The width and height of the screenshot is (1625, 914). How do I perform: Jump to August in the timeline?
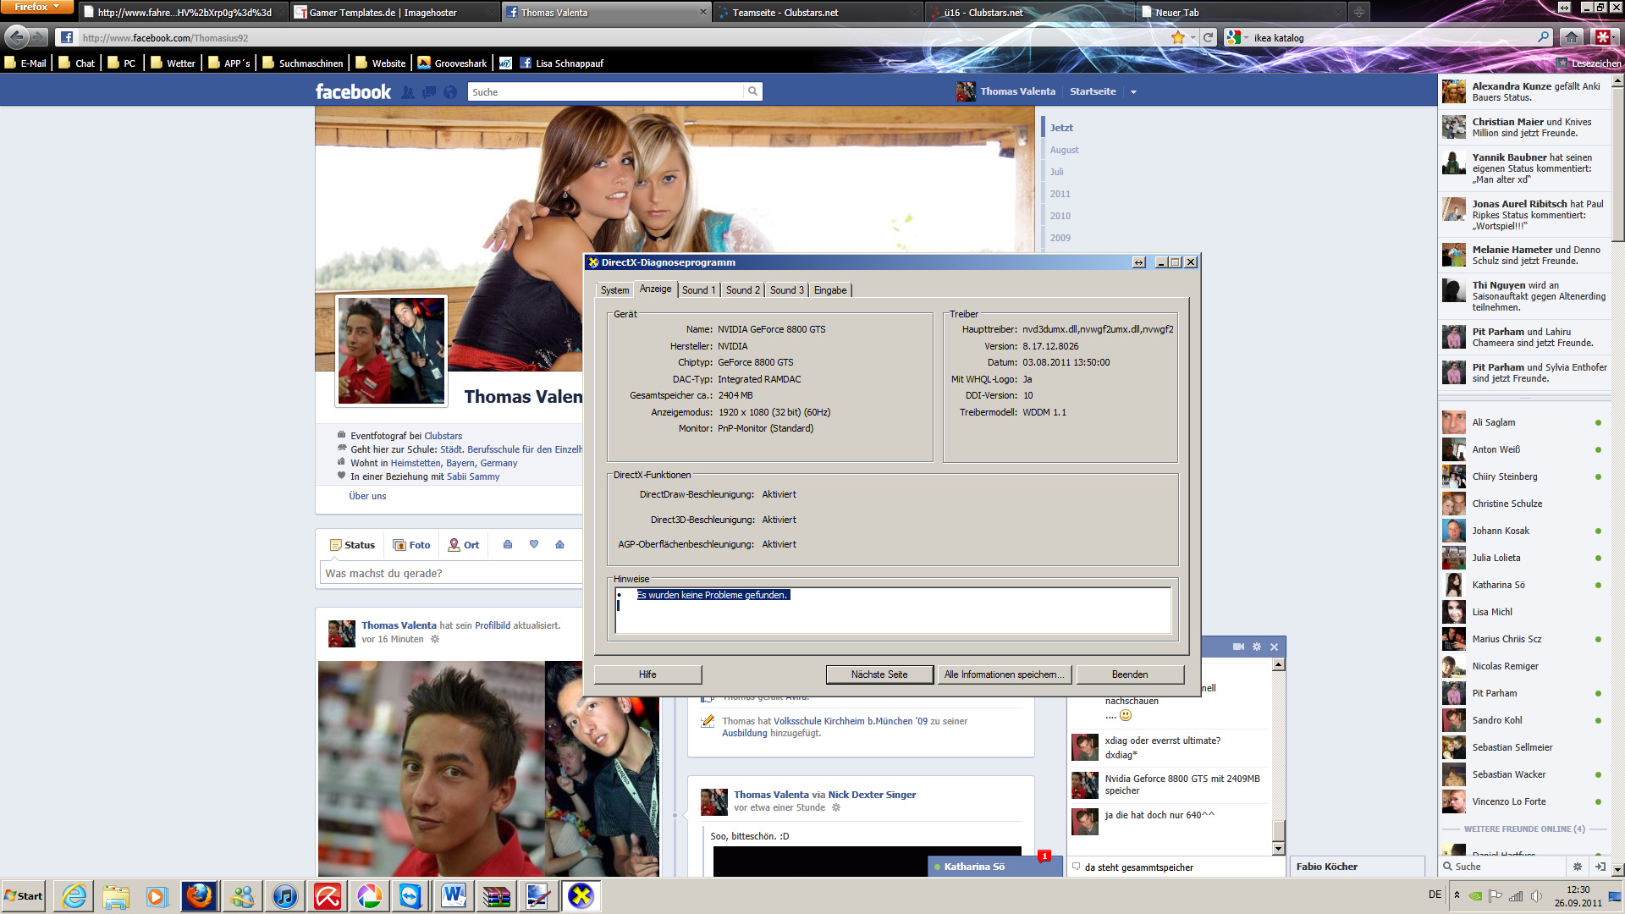point(1064,150)
